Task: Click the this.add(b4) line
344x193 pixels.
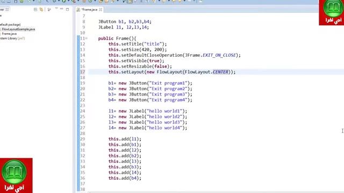Action: pyautogui.click(x=125, y=178)
